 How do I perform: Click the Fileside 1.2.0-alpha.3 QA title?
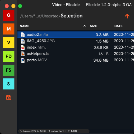point(109,5)
